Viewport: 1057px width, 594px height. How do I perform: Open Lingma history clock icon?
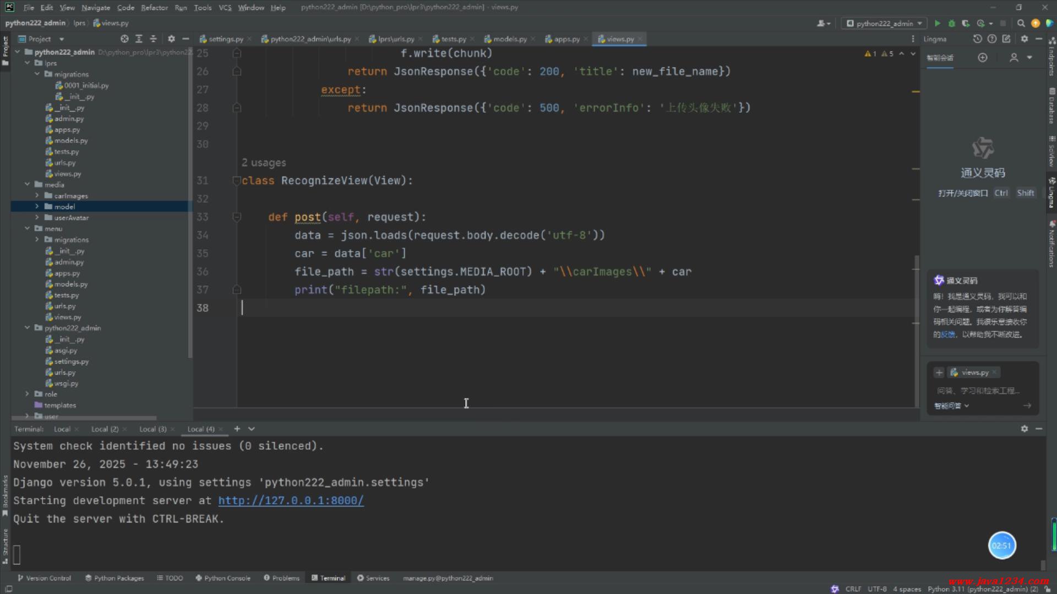pos(977,39)
